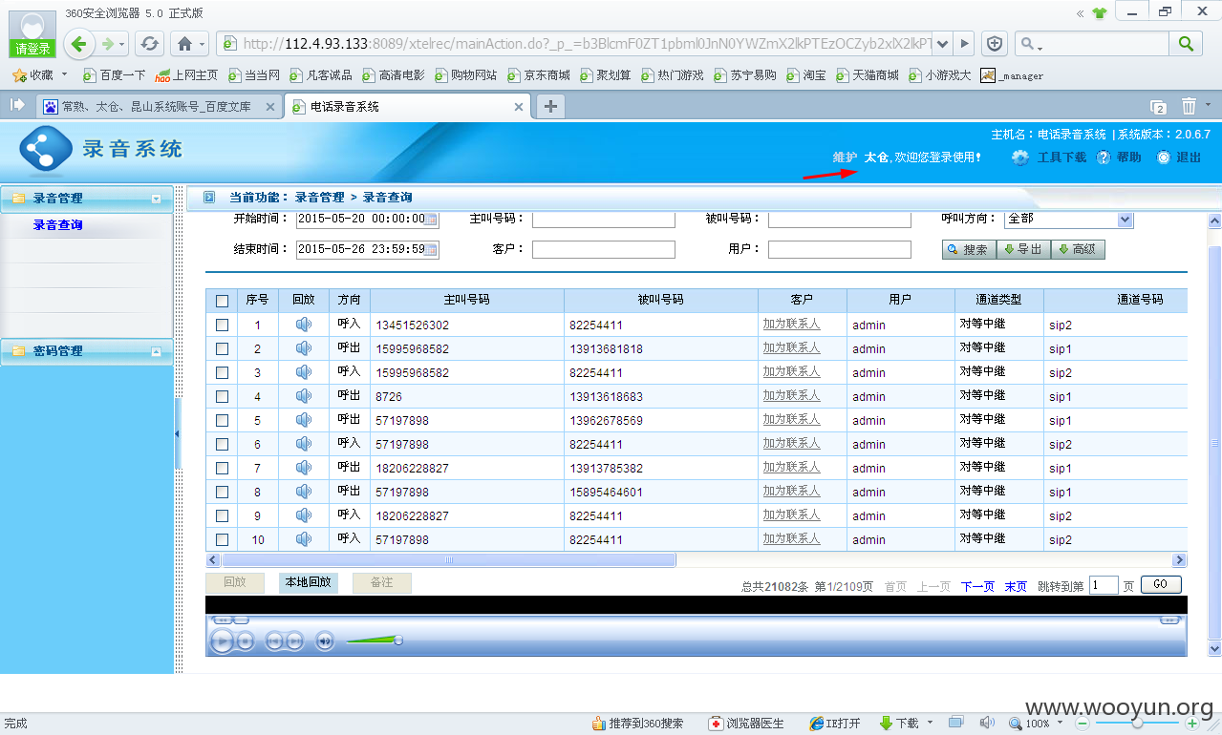Click the 工具下载 gear icon
The image size is (1222, 735).
click(x=1020, y=157)
